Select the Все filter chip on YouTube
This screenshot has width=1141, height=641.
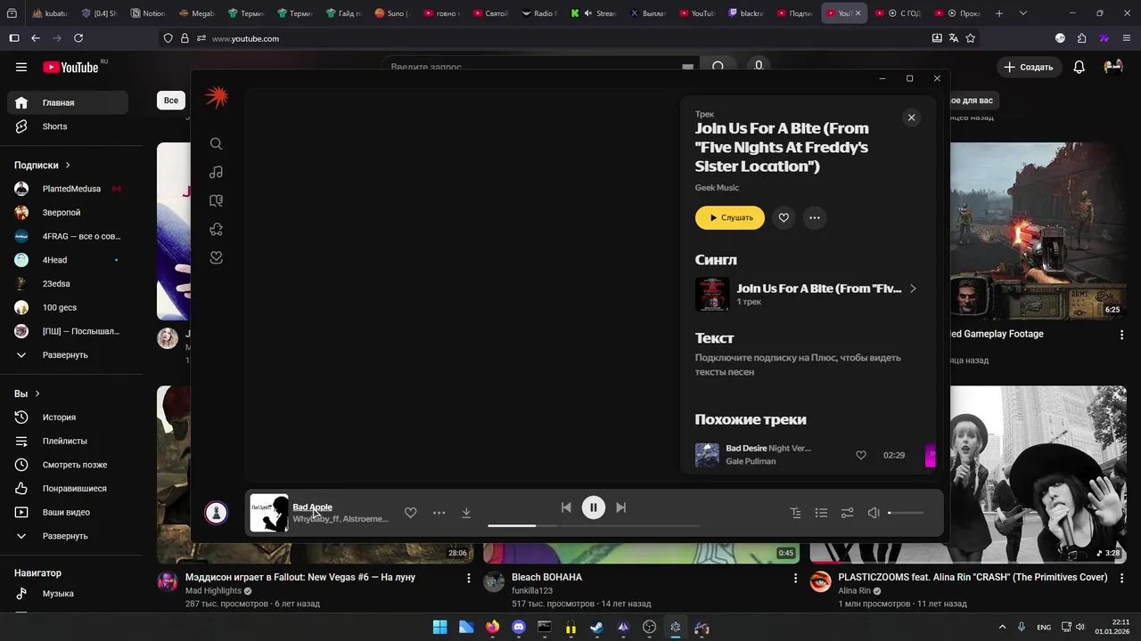tap(171, 101)
